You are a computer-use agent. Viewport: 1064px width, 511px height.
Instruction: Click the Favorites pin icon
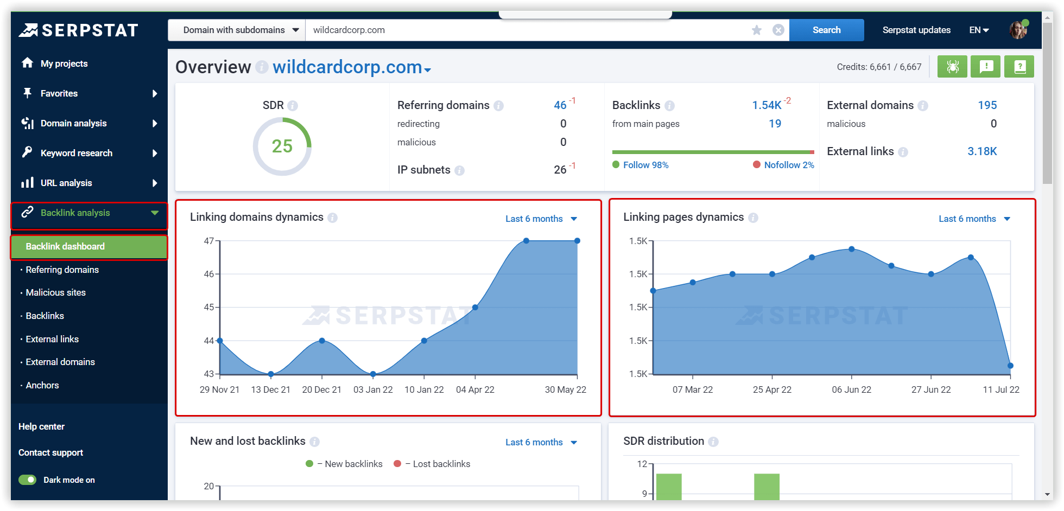coord(27,93)
